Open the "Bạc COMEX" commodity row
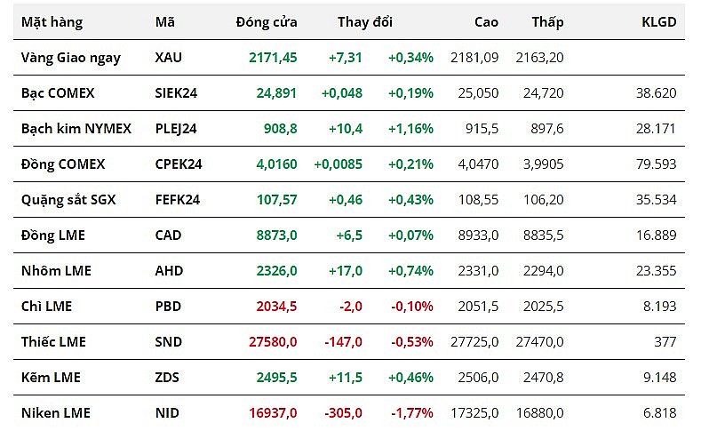This screenshot has width=709, height=431. point(58,93)
